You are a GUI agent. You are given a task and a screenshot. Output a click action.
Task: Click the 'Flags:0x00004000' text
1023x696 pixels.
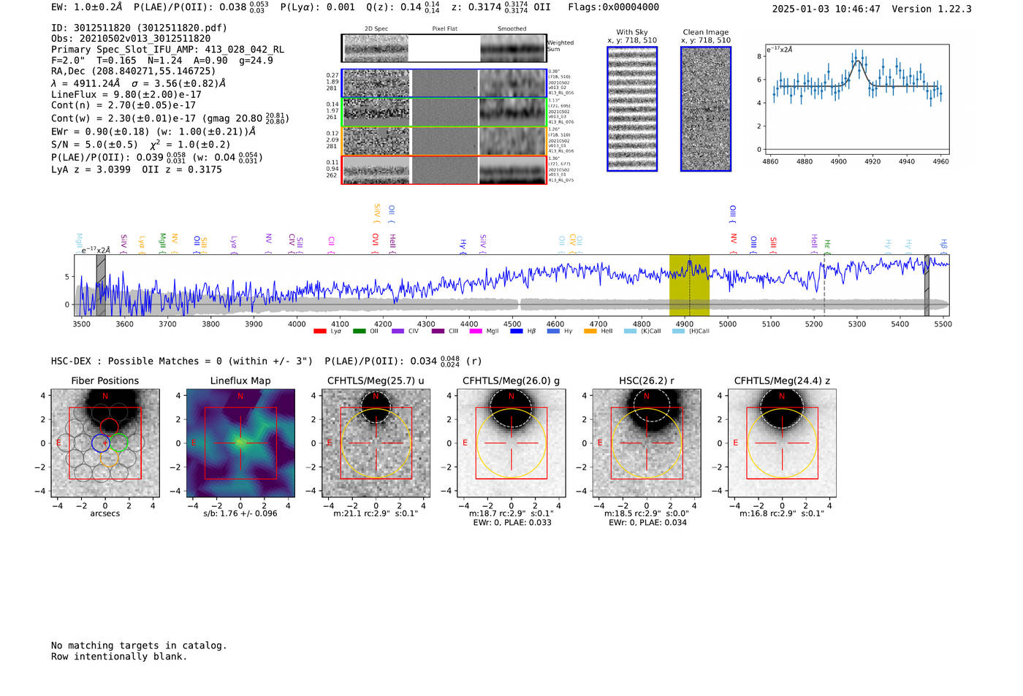(x=613, y=7)
